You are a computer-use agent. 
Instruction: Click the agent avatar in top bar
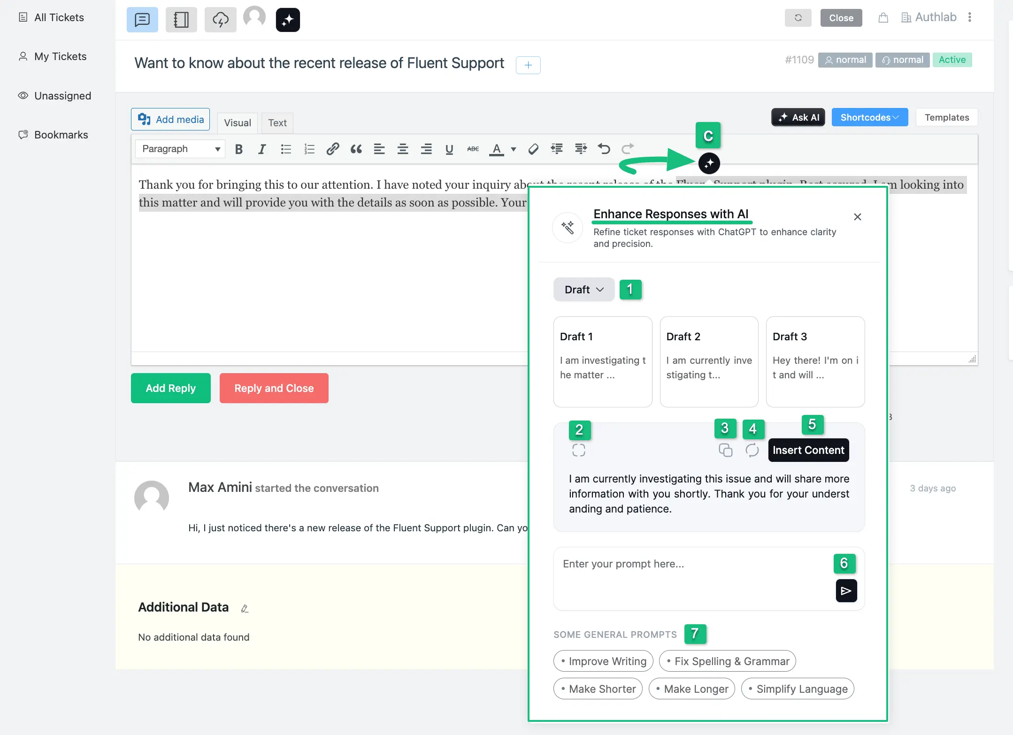click(254, 17)
